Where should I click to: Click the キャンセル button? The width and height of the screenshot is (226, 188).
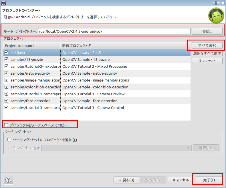[181, 180]
